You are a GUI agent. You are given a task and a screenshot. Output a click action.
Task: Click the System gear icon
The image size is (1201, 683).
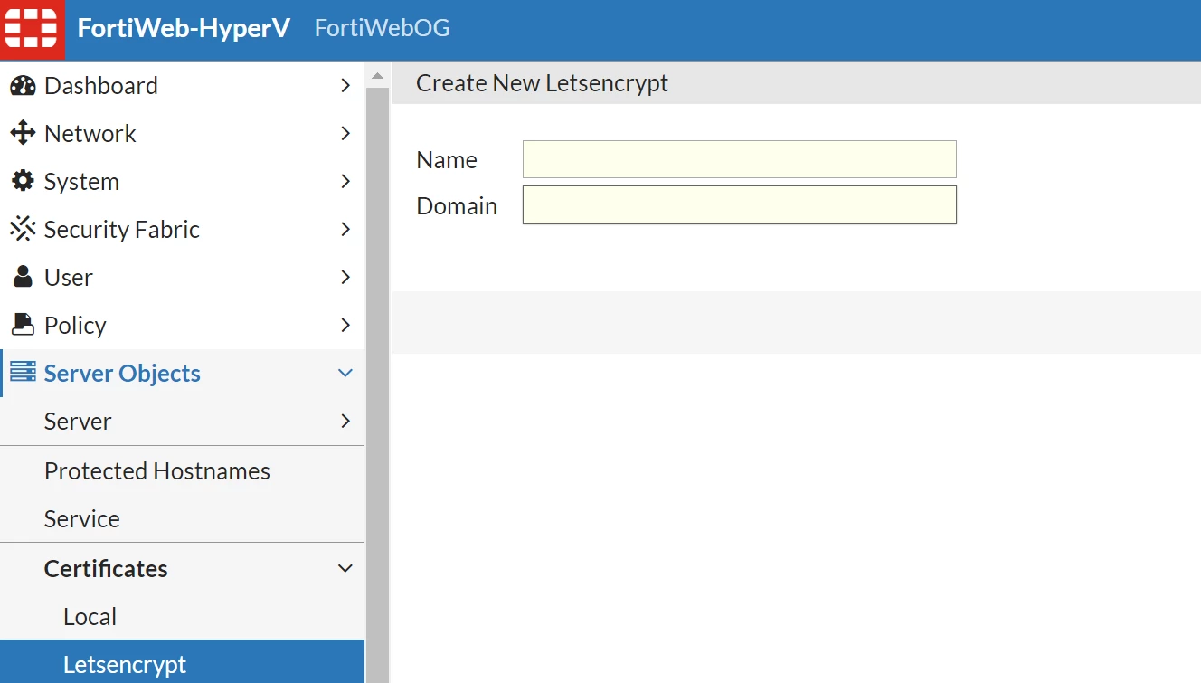click(23, 181)
